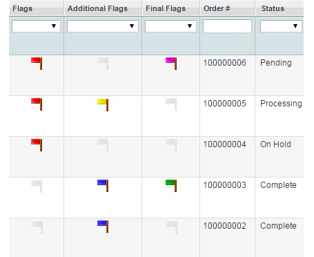
Task: Select order number 100000004
Action: 224,144
